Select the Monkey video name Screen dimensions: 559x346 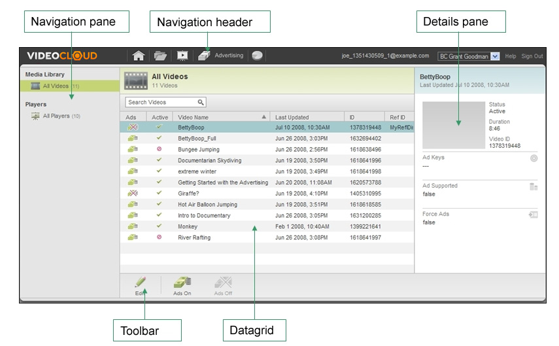(x=188, y=226)
